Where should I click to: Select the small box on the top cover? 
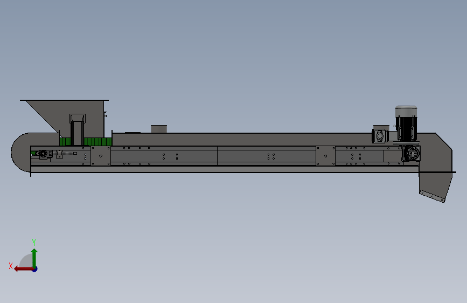(x=159, y=129)
